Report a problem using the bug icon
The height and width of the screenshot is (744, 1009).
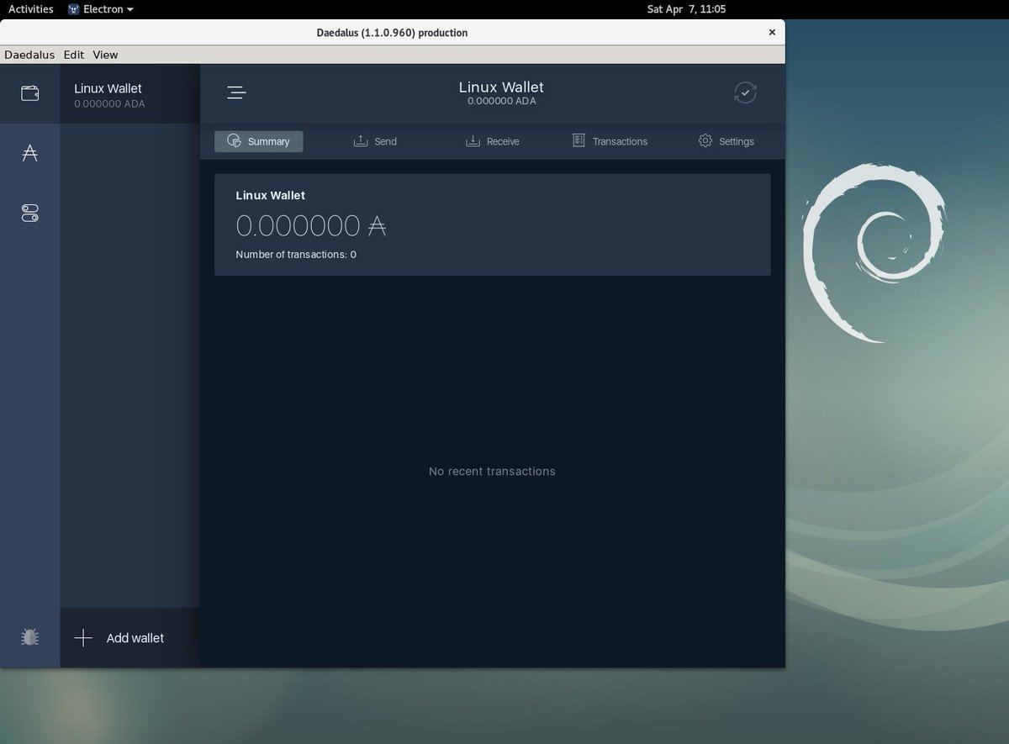pos(29,637)
